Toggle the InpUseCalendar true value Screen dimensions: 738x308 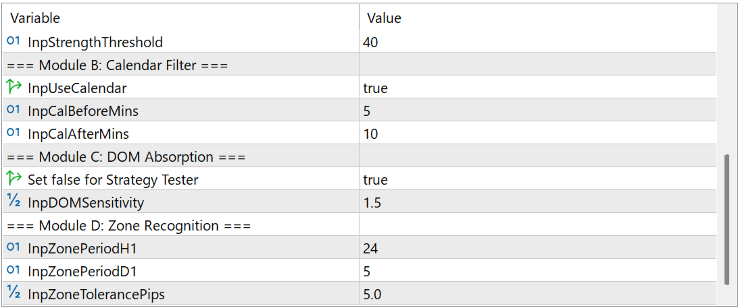coord(376,88)
